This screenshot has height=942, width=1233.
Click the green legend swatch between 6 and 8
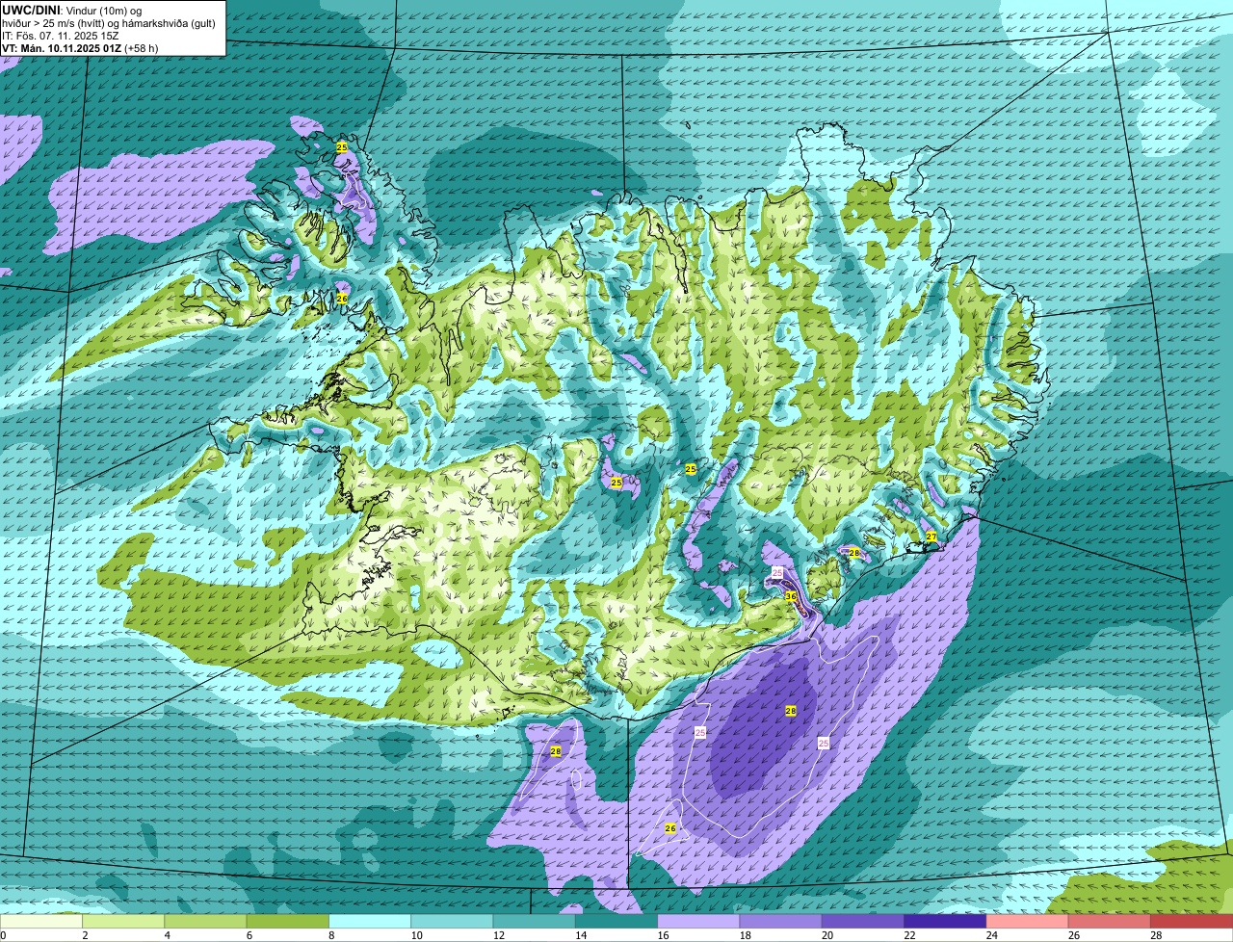[288, 922]
